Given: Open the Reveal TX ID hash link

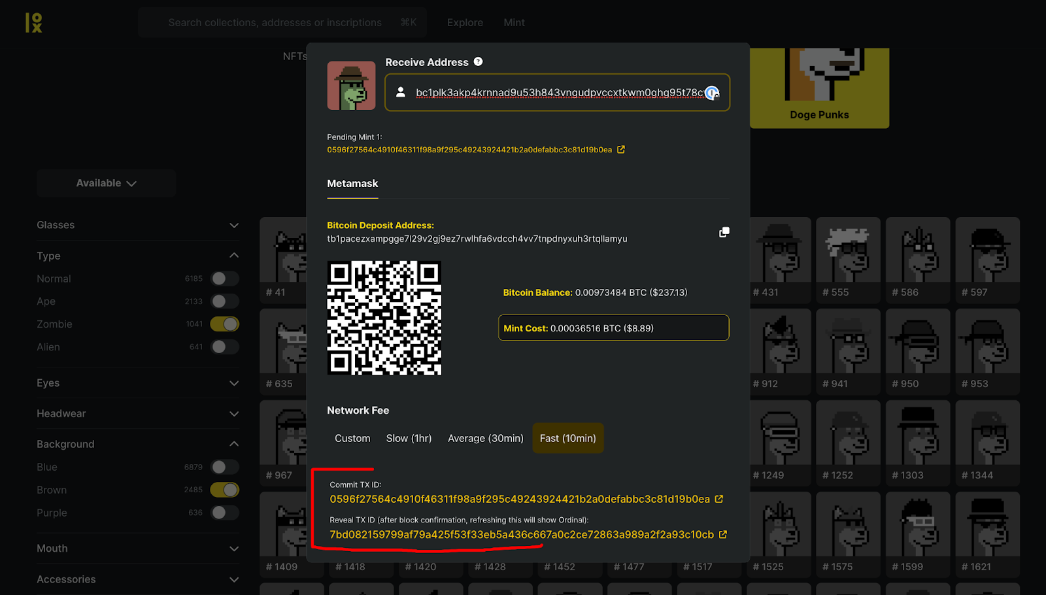Looking at the screenshot, I should (x=522, y=534).
